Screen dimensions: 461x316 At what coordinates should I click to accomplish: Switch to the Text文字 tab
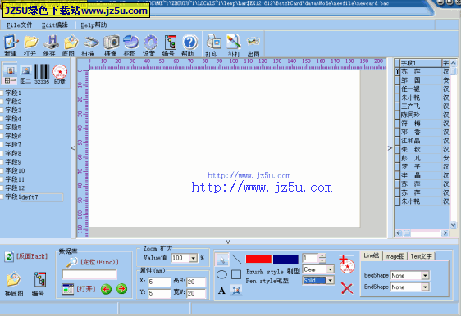421,256
